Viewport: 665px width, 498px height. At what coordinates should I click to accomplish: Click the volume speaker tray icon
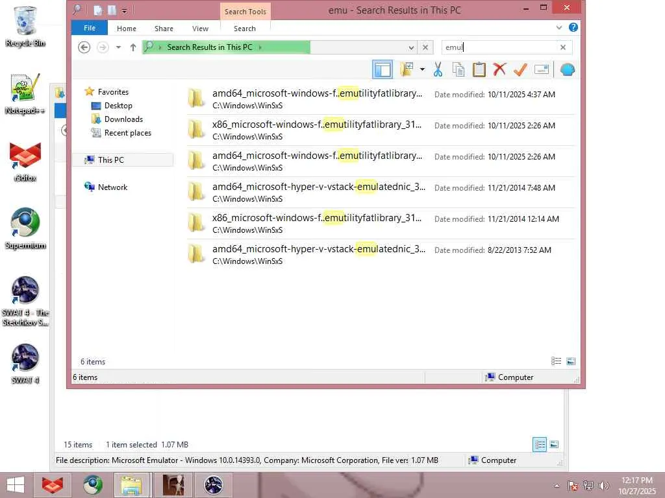tap(603, 486)
